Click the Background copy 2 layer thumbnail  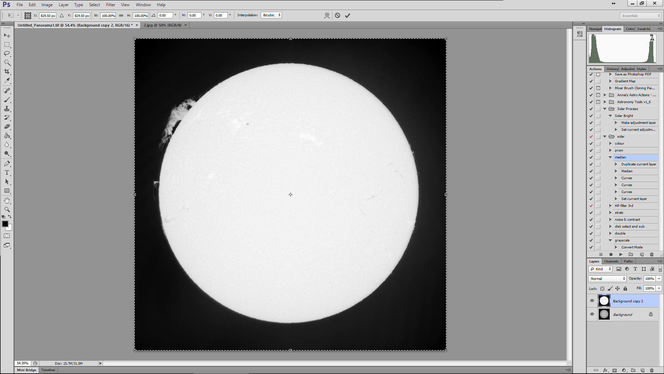[x=604, y=301]
